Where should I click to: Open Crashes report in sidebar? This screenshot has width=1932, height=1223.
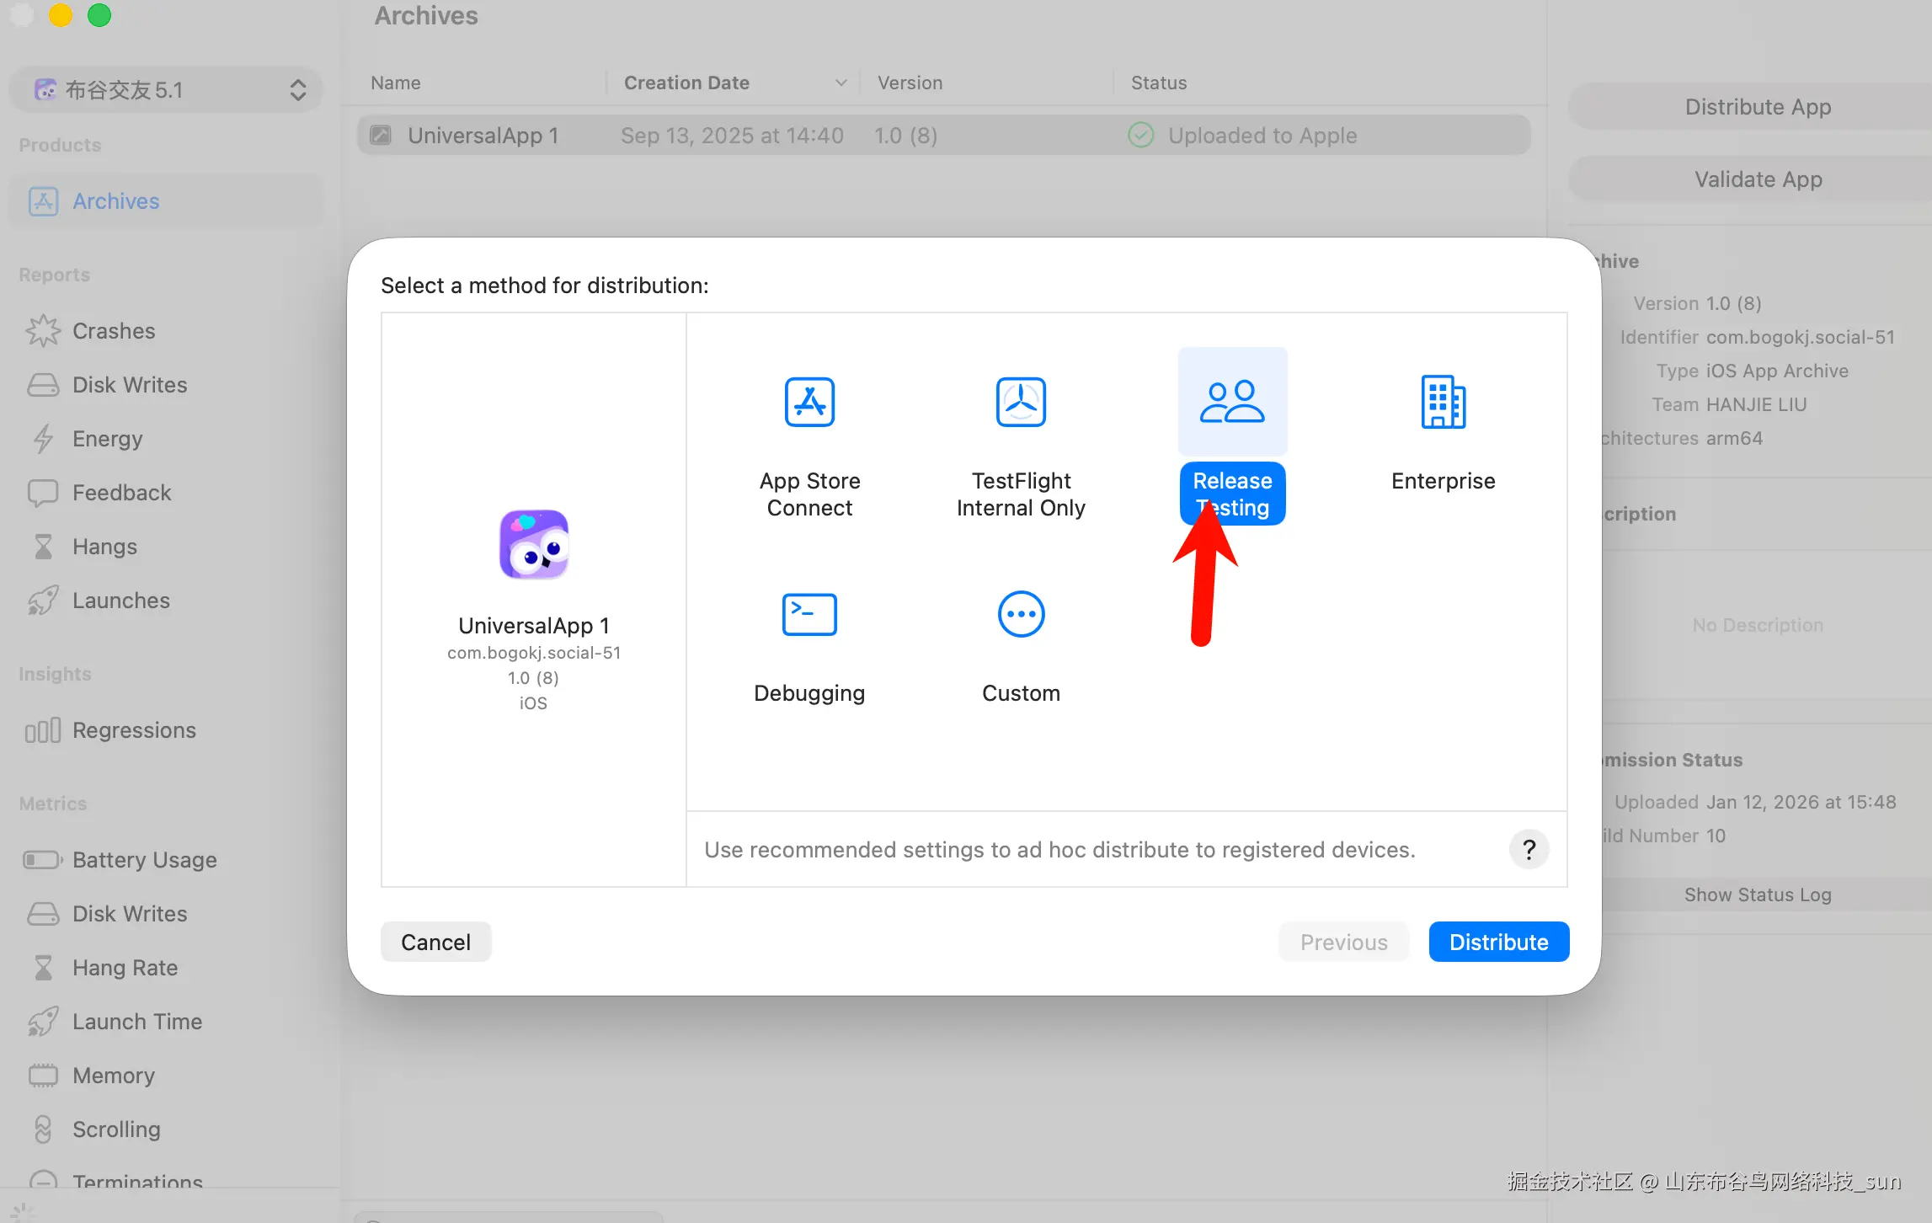point(114,331)
